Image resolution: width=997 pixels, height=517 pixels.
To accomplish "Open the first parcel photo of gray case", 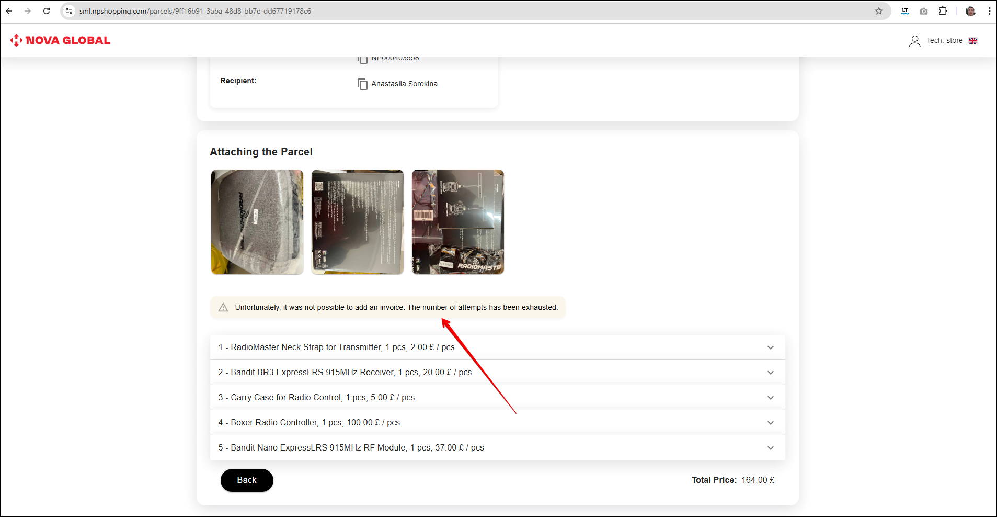I will click(257, 222).
